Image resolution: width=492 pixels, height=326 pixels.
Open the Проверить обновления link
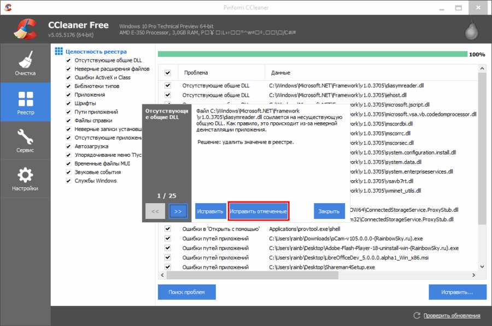[x=450, y=316]
